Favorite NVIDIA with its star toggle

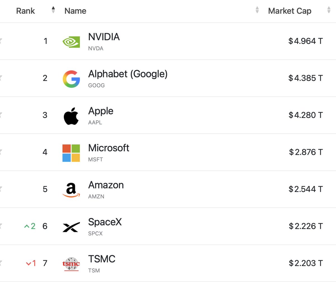tap(1, 41)
